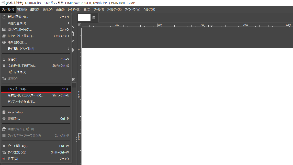Viewport: 293px width, 165px height.
Task: Click the Close All (すべて閉じる) icon
Action: point(4,152)
